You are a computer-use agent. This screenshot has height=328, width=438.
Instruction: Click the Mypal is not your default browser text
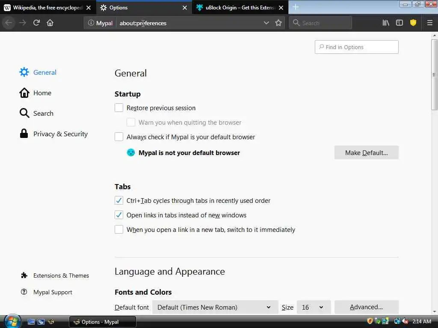(189, 152)
